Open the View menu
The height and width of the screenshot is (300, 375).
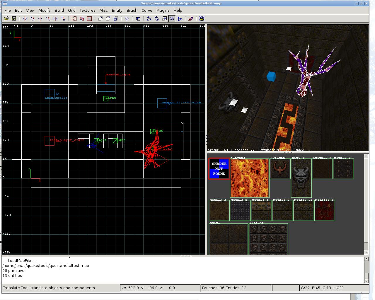pyautogui.click(x=30, y=10)
